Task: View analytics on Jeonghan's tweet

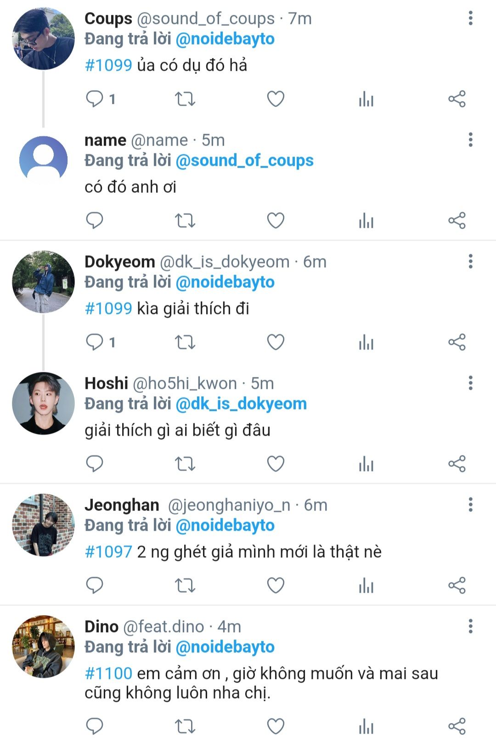Action: (366, 585)
